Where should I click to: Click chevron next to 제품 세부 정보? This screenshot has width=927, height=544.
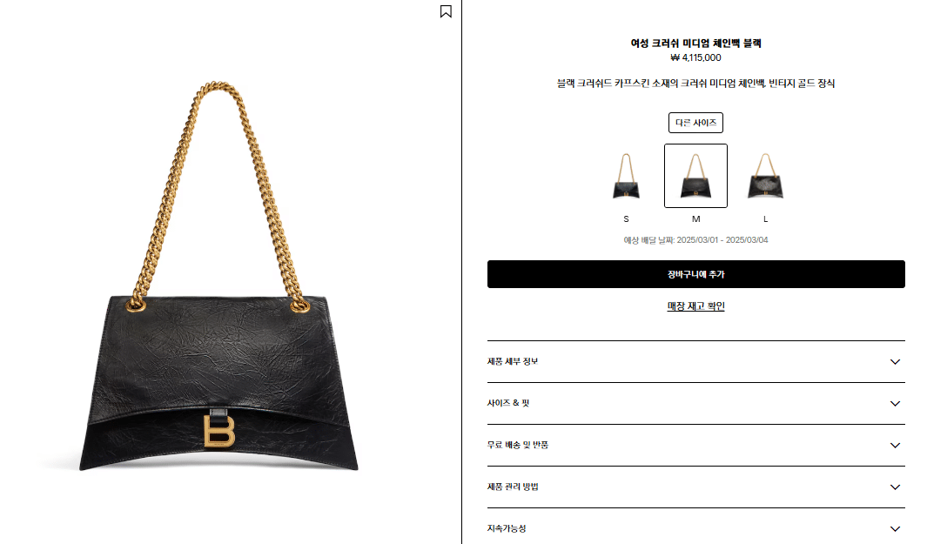click(895, 362)
